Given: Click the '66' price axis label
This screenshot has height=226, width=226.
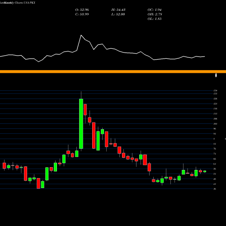Looking at the screenshot, I should coord(215,159).
